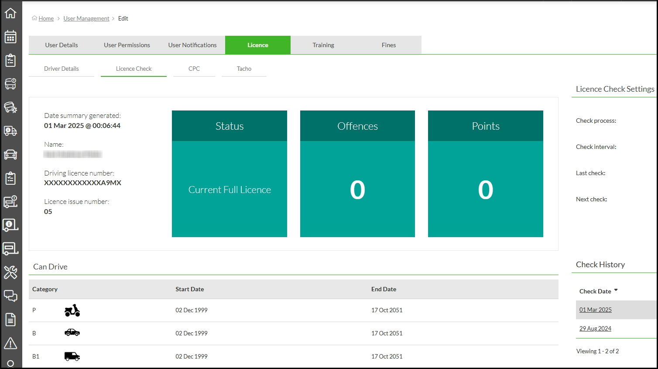The height and width of the screenshot is (369, 658).
Task: Open the wrench and screwdriver tools icon
Action: (10, 272)
